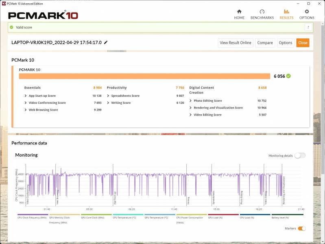325x244 pixels.
Task: Open Options gear icon
Action: 307,11
